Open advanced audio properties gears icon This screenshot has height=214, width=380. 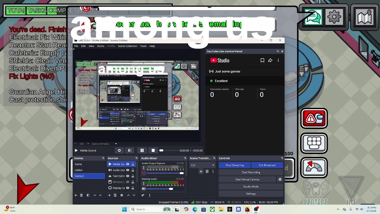pos(143,195)
